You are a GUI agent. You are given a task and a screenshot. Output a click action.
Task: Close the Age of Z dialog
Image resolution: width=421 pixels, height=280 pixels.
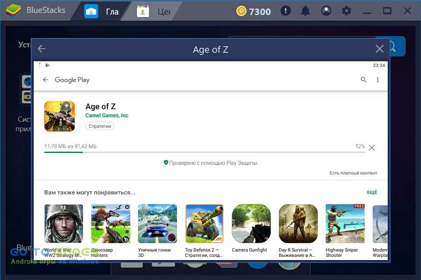coord(379,49)
